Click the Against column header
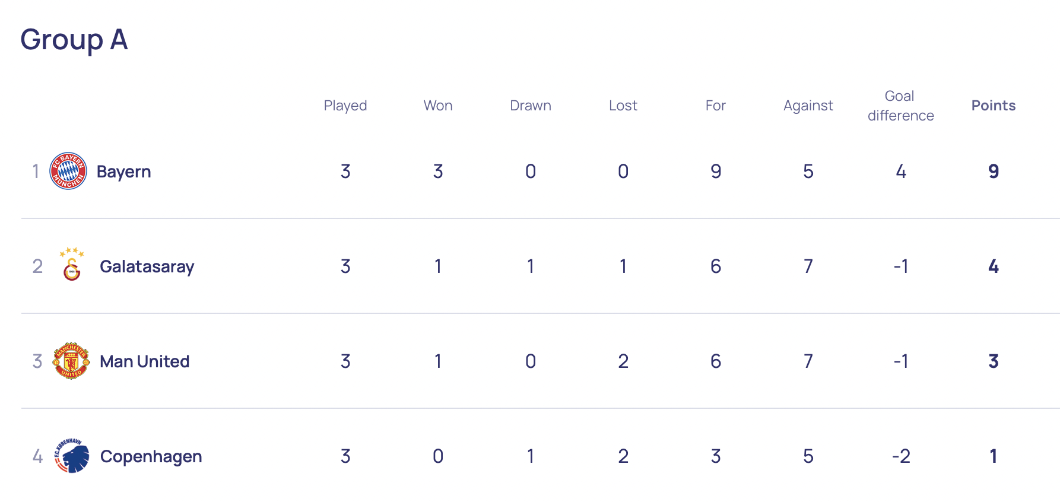The image size is (1060, 502). 808,106
